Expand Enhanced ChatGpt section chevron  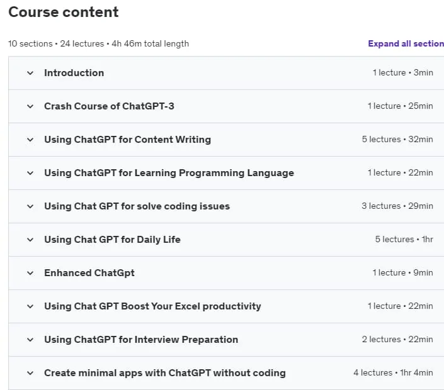pyautogui.click(x=30, y=273)
